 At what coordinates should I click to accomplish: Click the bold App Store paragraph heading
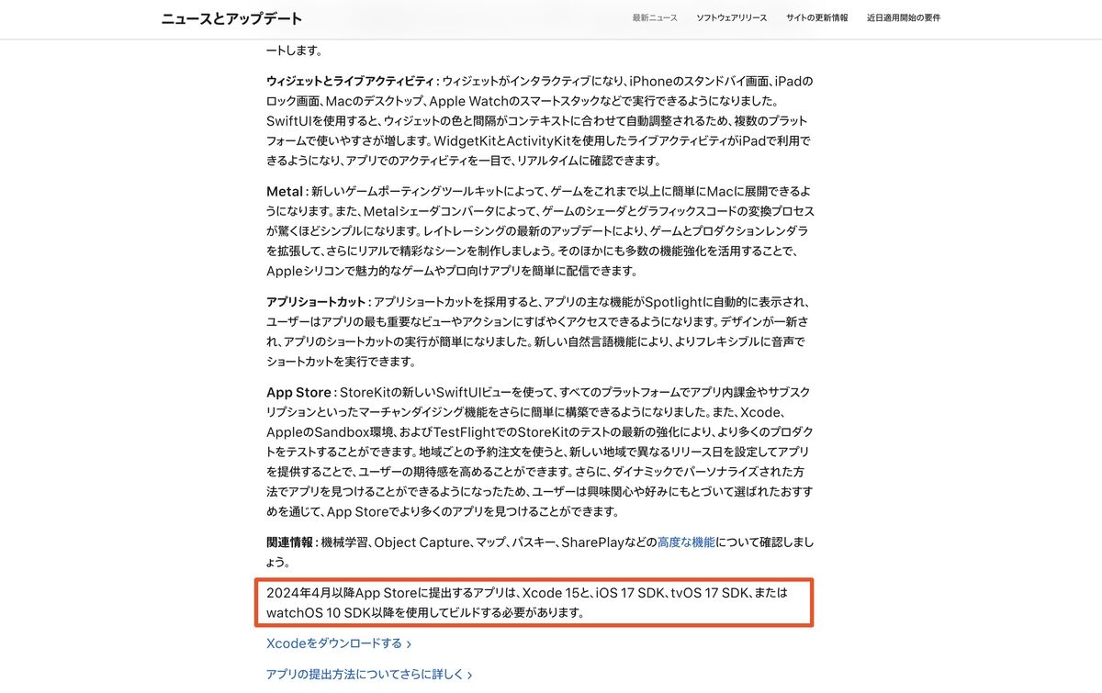pos(298,392)
